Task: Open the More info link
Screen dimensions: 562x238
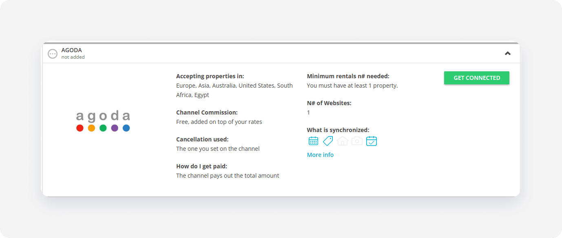Action: tap(320, 155)
